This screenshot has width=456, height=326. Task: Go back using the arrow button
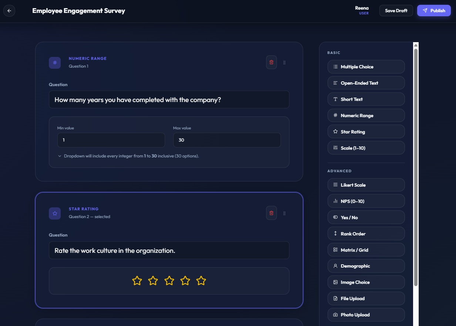pos(9,11)
